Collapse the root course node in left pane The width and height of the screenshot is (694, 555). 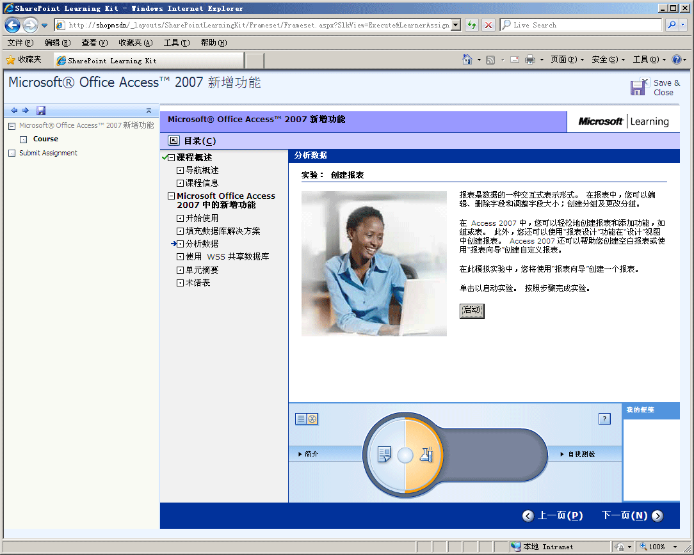(x=12, y=126)
